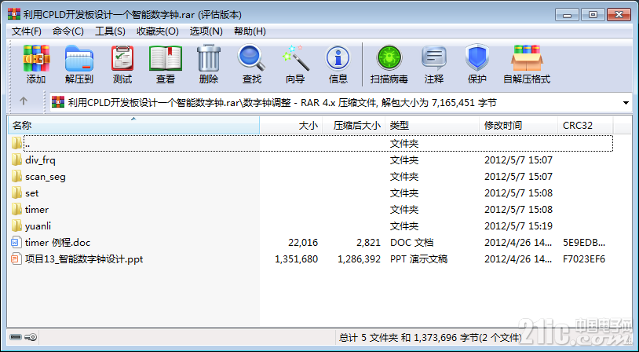Image resolution: width=639 pixels, height=352 pixels.
Task: Sort by 名称 column header
Action: [x=133, y=126]
